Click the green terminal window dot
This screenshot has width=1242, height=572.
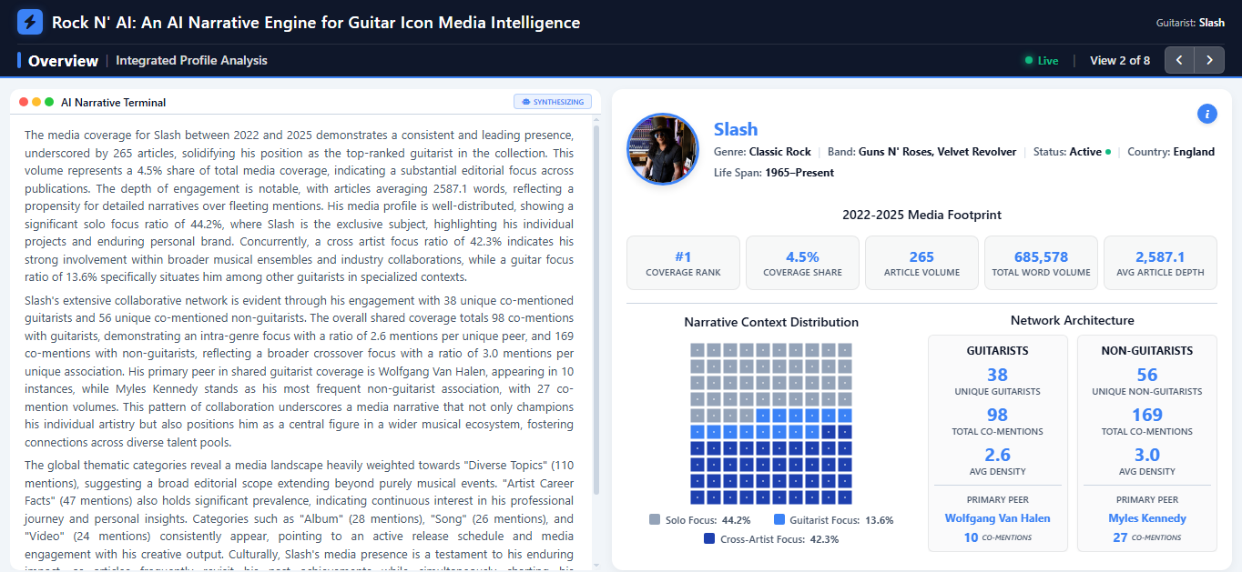point(49,102)
